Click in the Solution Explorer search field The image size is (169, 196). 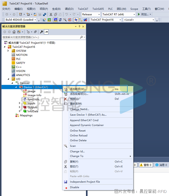[41, 37]
